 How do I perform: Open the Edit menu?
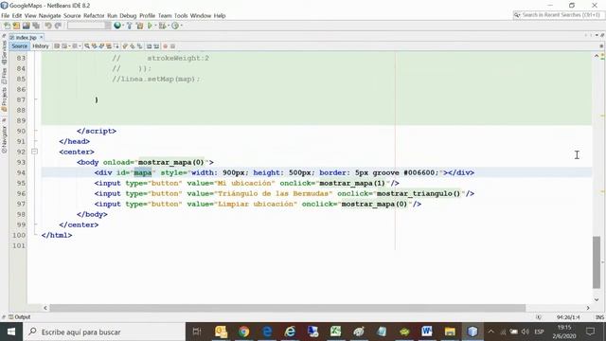click(x=17, y=15)
